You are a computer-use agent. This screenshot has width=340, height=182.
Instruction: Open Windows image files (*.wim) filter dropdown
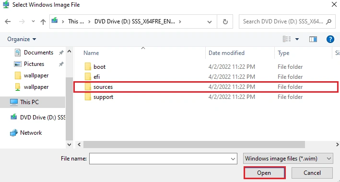(288, 159)
